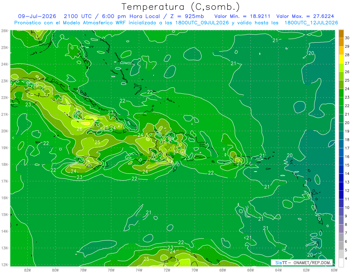Click the color scale label "28"

point(347,55)
